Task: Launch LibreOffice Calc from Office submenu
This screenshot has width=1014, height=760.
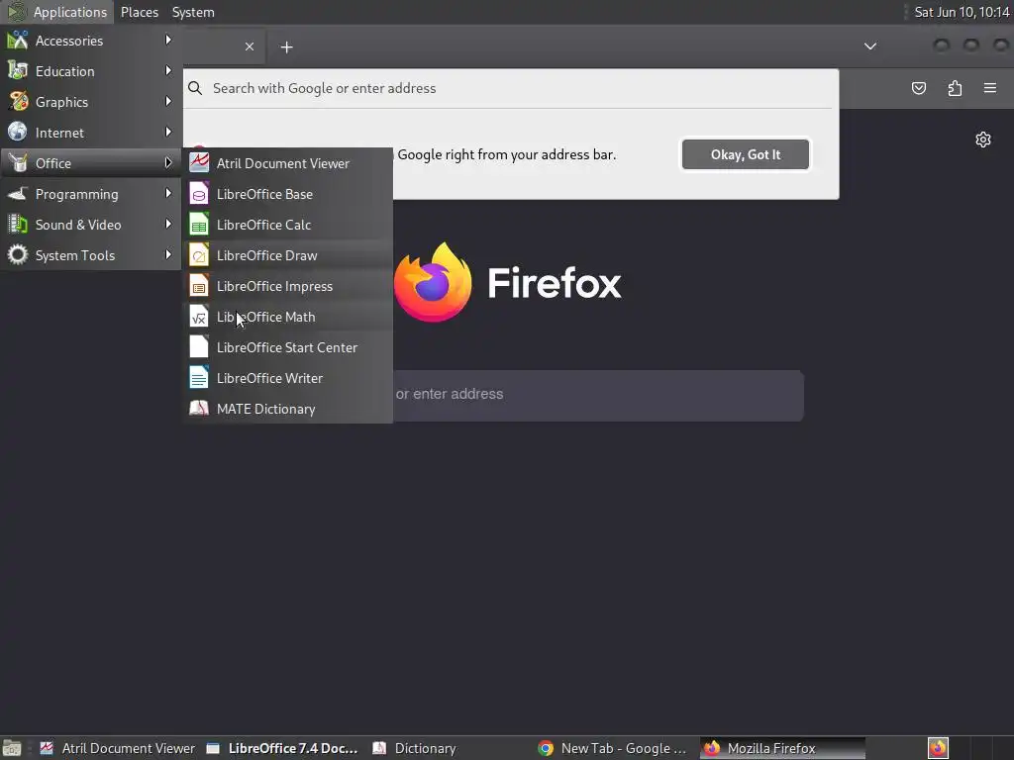Action: [x=288, y=225]
